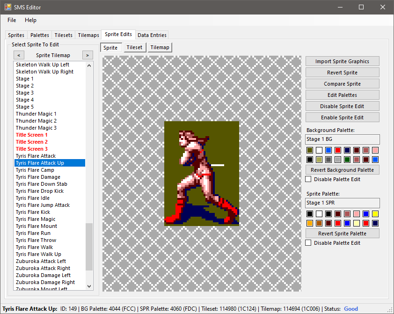Click the Tyris Flare sprite preview image
394x314 pixels.
click(x=202, y=173)
